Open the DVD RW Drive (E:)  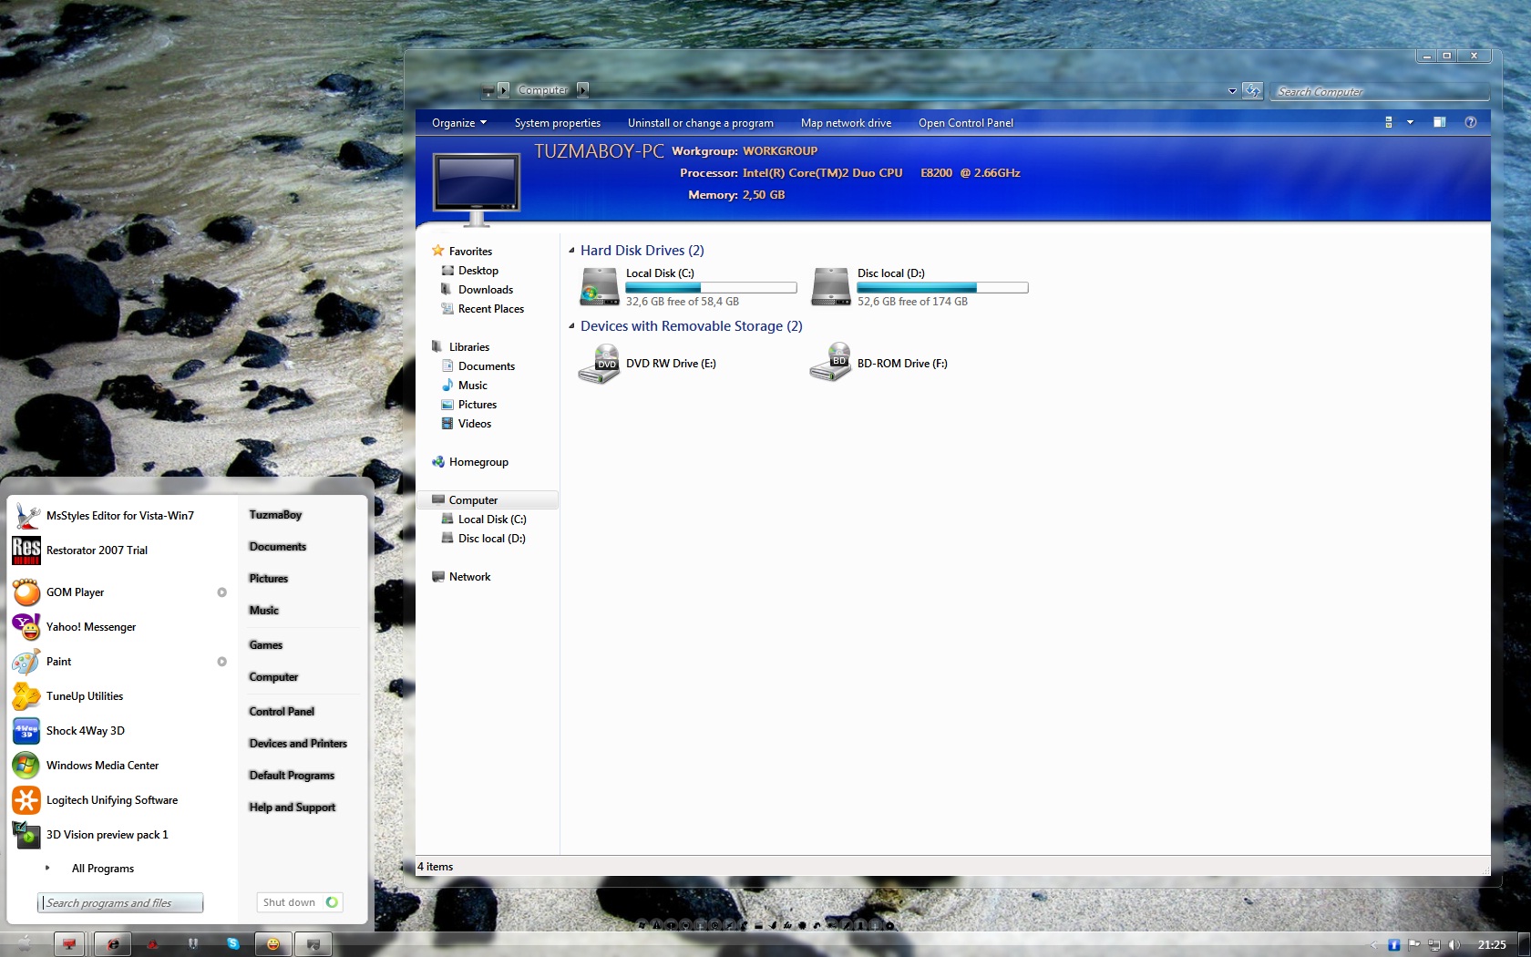coord(671,363)
